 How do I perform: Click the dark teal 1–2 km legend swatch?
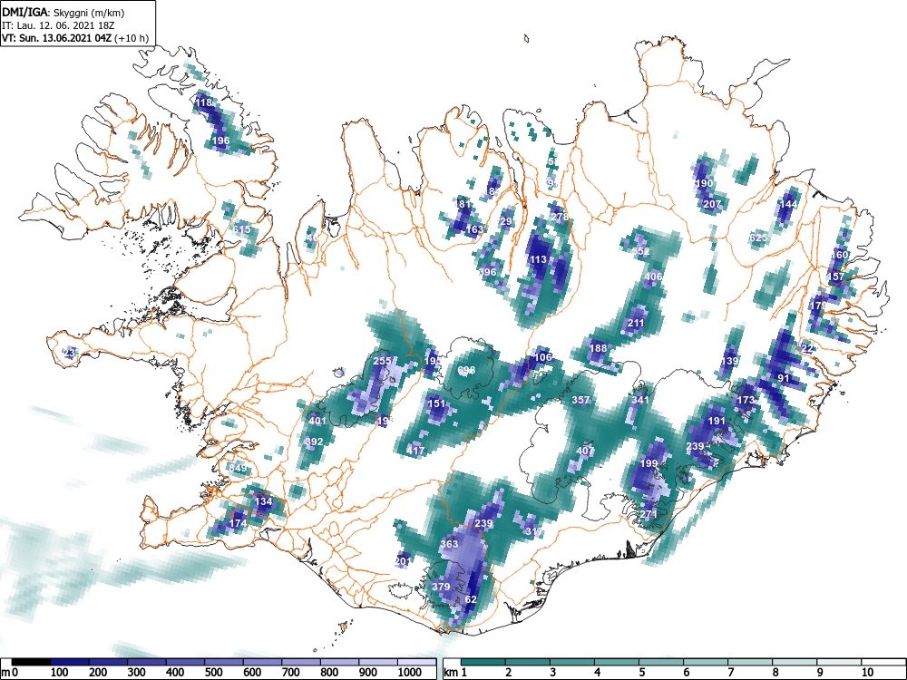(483, 662)
